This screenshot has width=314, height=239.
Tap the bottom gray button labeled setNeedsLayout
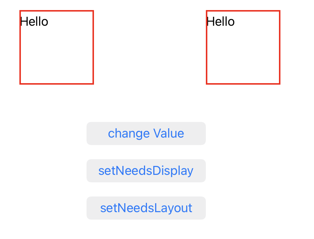(x=146, y=208)
